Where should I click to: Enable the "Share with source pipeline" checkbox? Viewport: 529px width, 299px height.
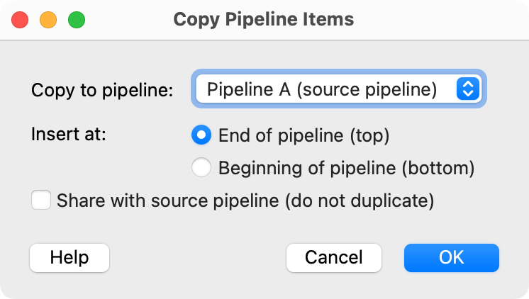click(41, 201)
